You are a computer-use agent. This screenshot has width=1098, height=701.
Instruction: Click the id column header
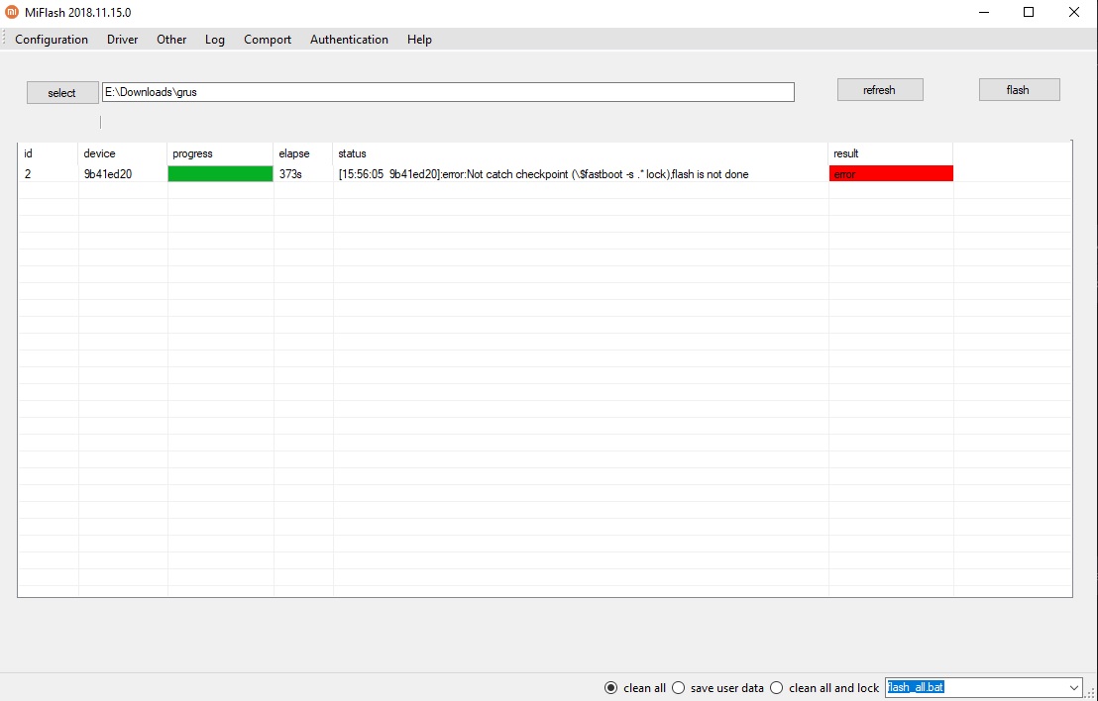48,153
